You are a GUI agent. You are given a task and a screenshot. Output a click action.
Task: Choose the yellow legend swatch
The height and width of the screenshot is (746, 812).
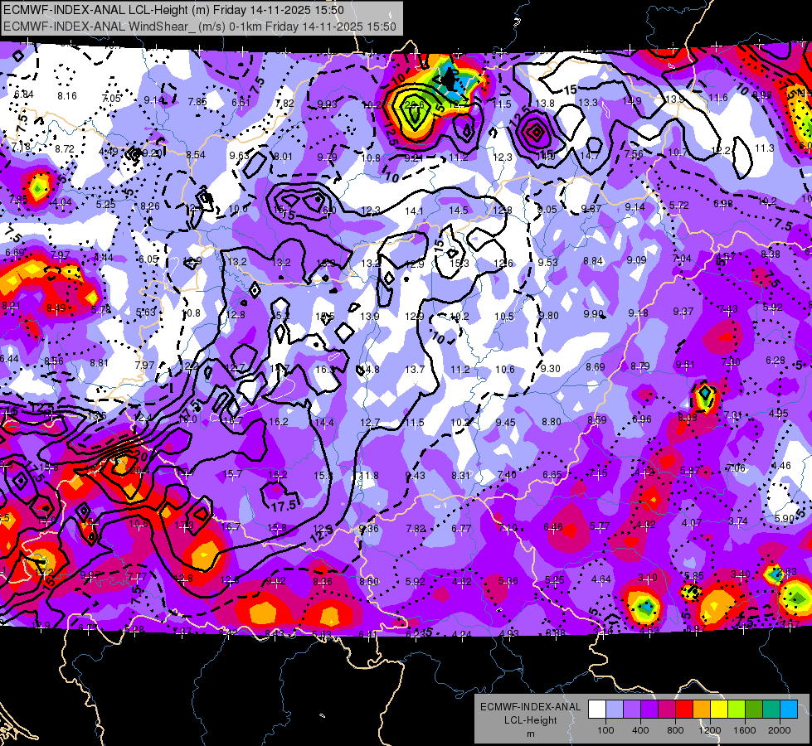(719, 710)
